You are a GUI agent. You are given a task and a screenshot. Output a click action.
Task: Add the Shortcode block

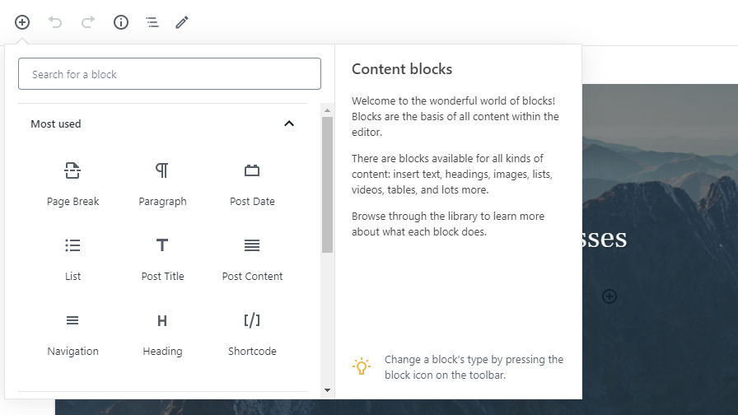(252, 333)
